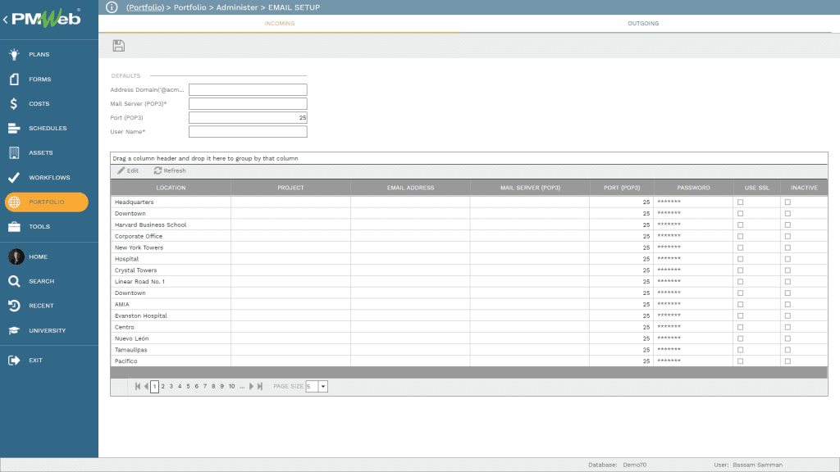Go to previous page arrow
Screen dimensions: 840x472
(x=146, y=387)
